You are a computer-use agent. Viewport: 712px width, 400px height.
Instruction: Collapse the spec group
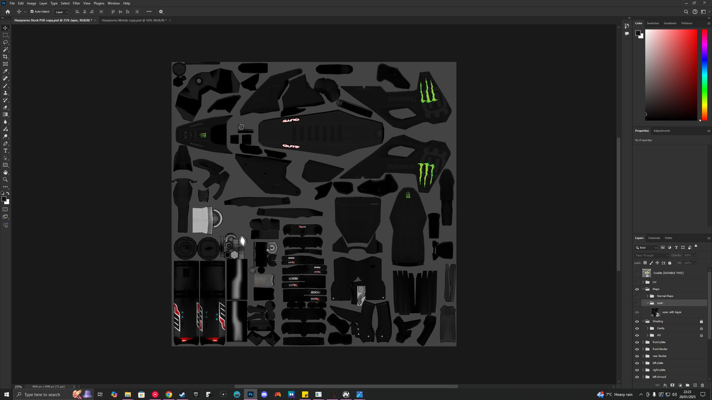tap(647, 303)
